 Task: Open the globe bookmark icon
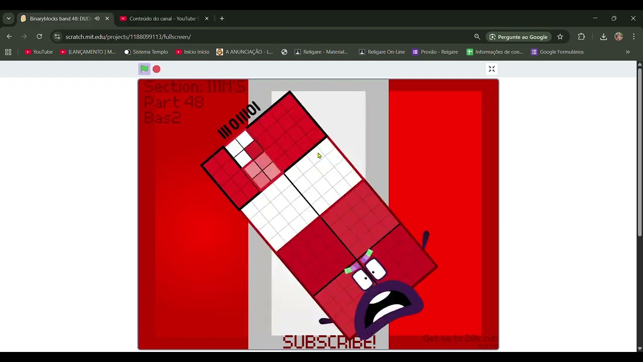(284, 52)
